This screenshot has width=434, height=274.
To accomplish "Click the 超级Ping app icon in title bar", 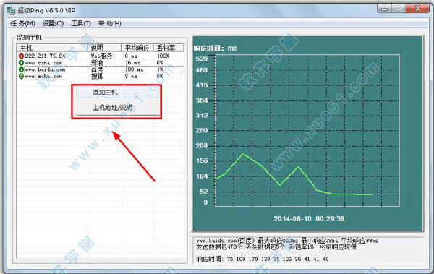I will coord(11,11).
